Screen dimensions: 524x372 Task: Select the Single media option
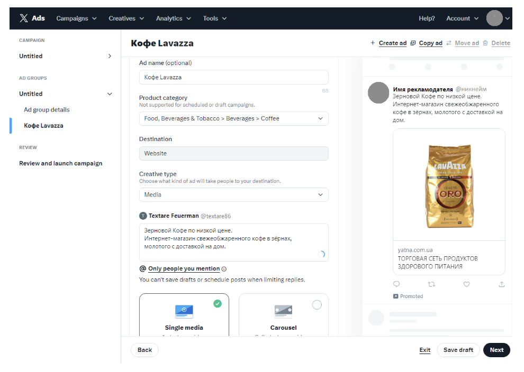[184, 315]
